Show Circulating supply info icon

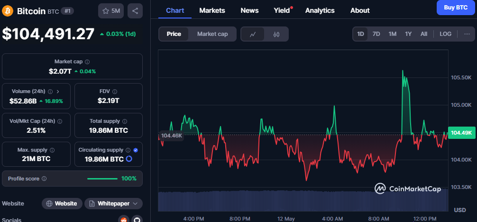(x=128, y=150)
